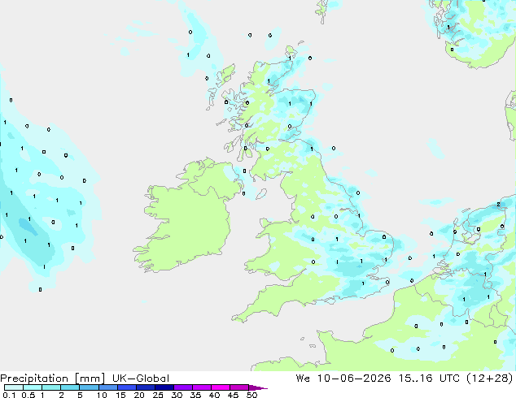Screen dimensions: 516x398
Task: Click the 35 mm violet legend swatch
Action: [201, 387]
